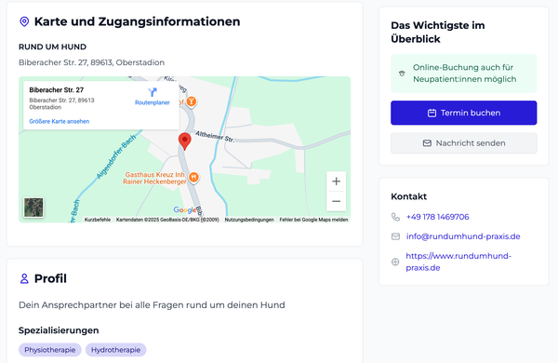Click the person icon beside Profil
The height and width of the screenshot is (363, 558).
point(24,278)
